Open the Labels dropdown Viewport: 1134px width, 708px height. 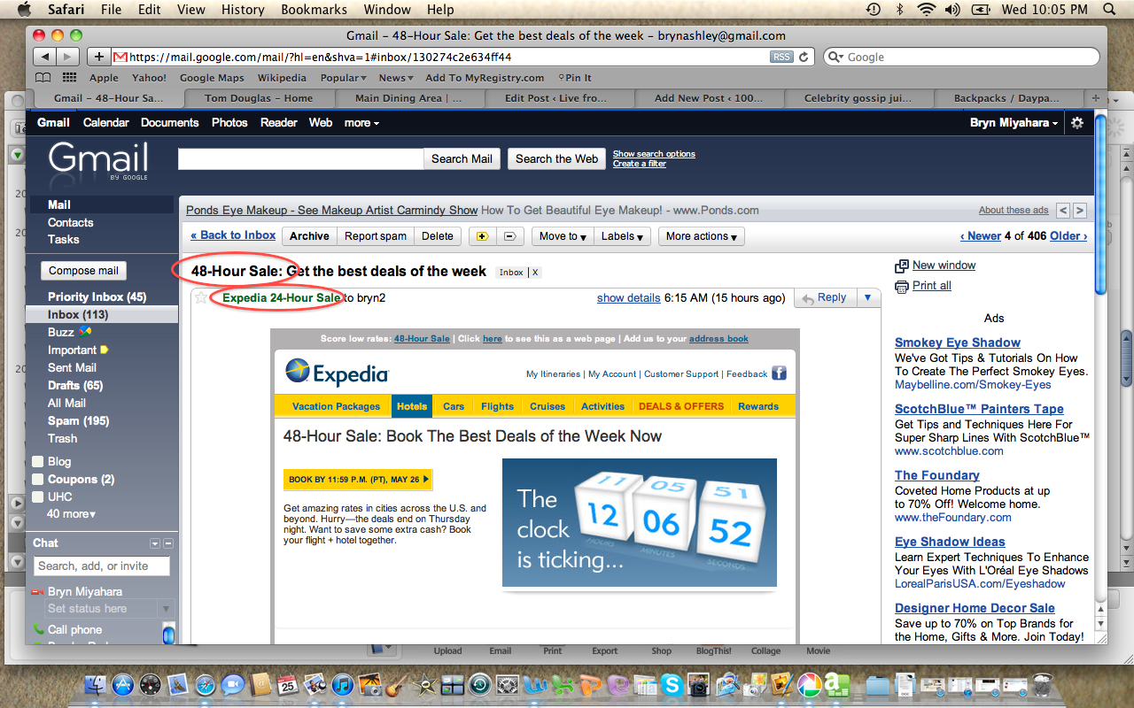(623, 236)
